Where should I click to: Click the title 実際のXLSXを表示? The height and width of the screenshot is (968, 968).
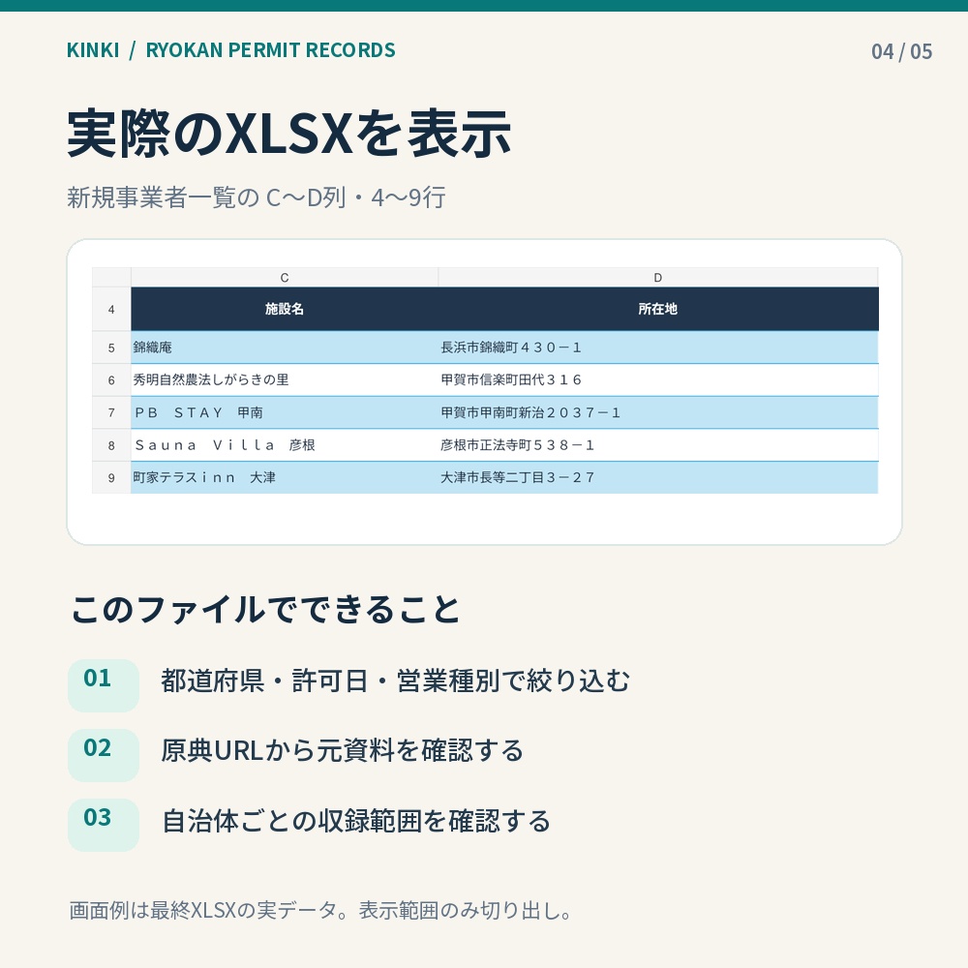288,134
